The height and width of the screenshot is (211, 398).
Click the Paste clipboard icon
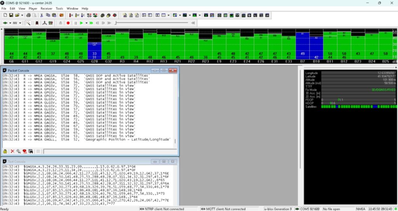(x=54, y=15)
